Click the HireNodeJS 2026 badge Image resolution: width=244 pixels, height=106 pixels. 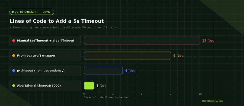tap(32, 12)
